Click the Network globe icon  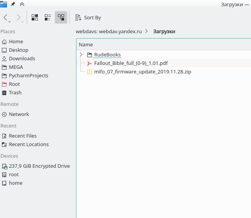pos(4,114)
